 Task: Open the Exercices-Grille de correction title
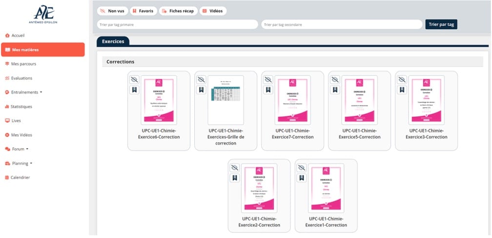click(225, 137)
